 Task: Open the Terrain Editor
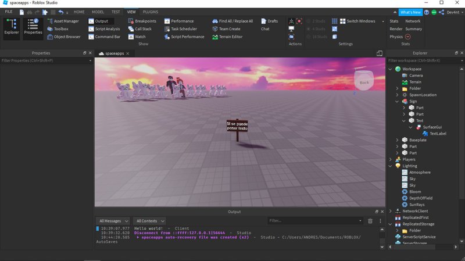pyautogui.click(x=227, y=37)
